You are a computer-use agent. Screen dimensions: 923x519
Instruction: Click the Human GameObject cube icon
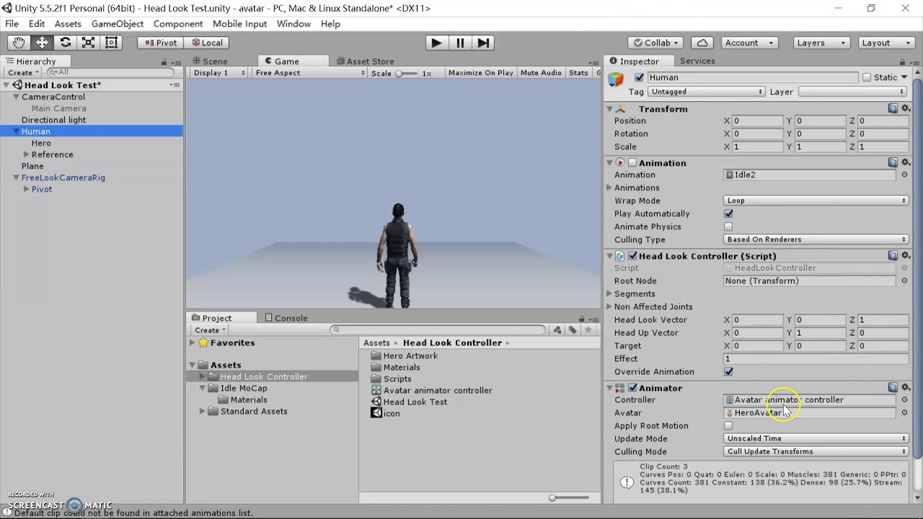click(x=616, y=79)
